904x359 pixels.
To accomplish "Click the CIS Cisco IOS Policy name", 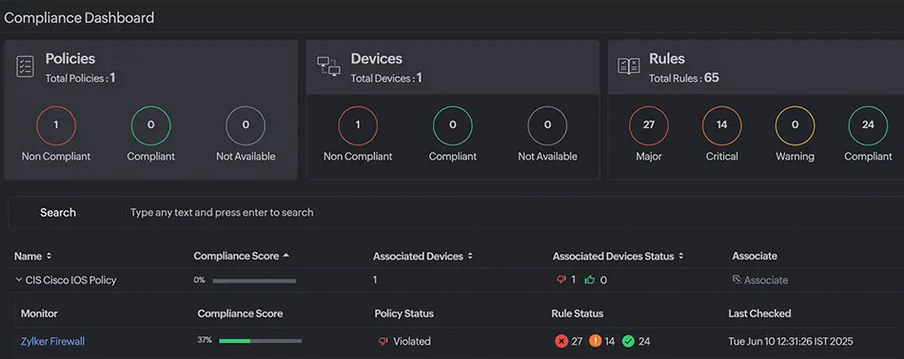I will (x=71, y=280).
